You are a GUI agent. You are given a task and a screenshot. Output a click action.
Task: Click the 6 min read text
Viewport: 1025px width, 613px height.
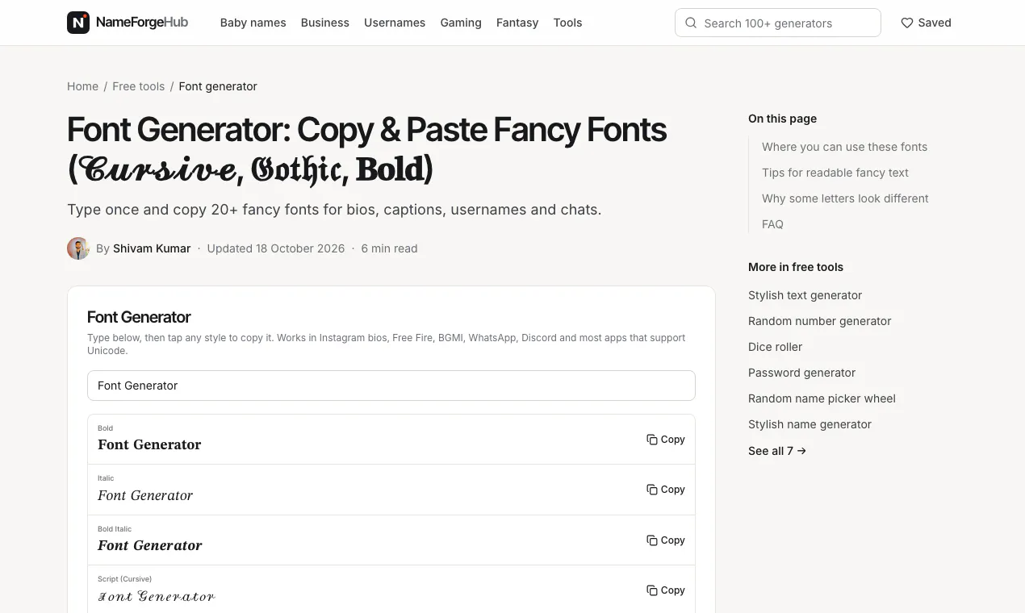[389, 248]
